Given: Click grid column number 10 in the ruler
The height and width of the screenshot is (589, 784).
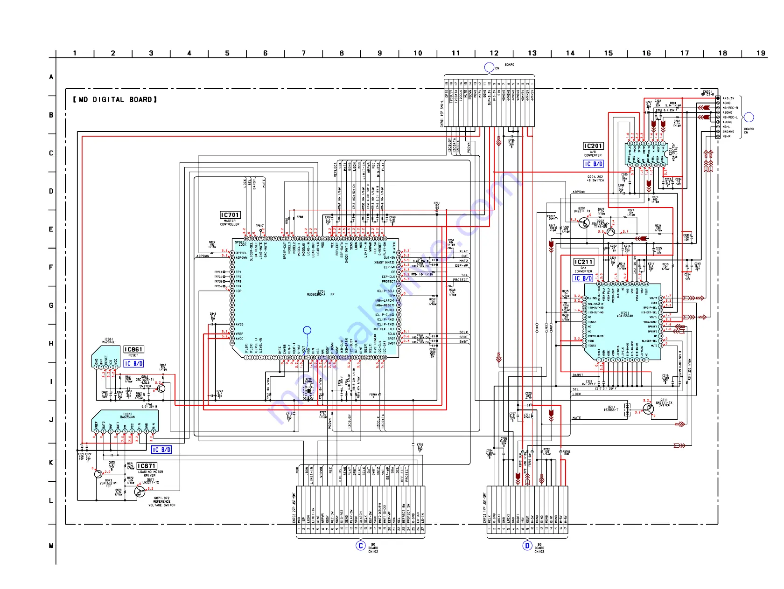Looking at the screenshot, I should [418, 53].
